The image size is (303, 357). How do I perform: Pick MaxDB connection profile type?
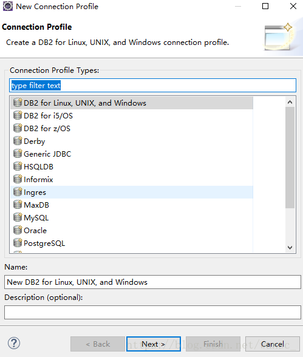(132, 205)
